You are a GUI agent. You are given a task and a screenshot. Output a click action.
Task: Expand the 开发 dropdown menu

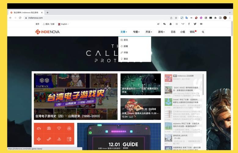(149, 32)
